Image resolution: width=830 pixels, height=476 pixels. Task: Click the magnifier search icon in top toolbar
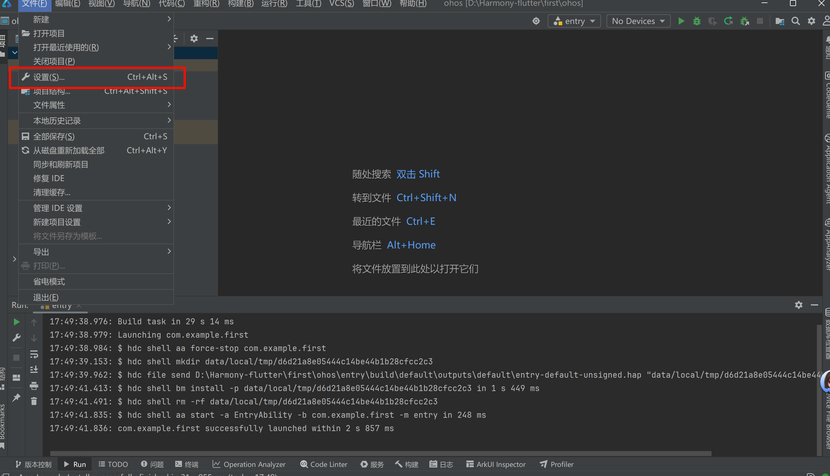point(795,21)
